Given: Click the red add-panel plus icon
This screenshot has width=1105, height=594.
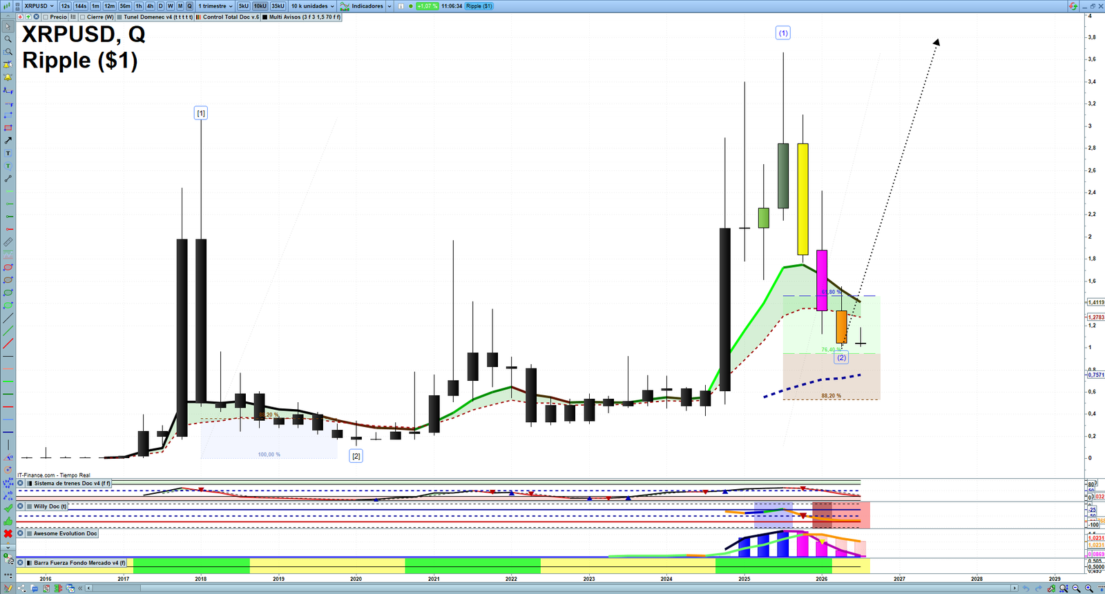Looking at the screenshot, I should [x=20, y=17].
